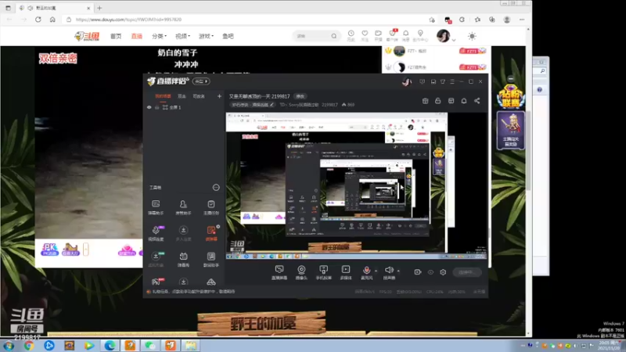Mute the speaker in companion toolbar
Screen dimensions: 626x352
pyautogui.click(x=389, y=272)
